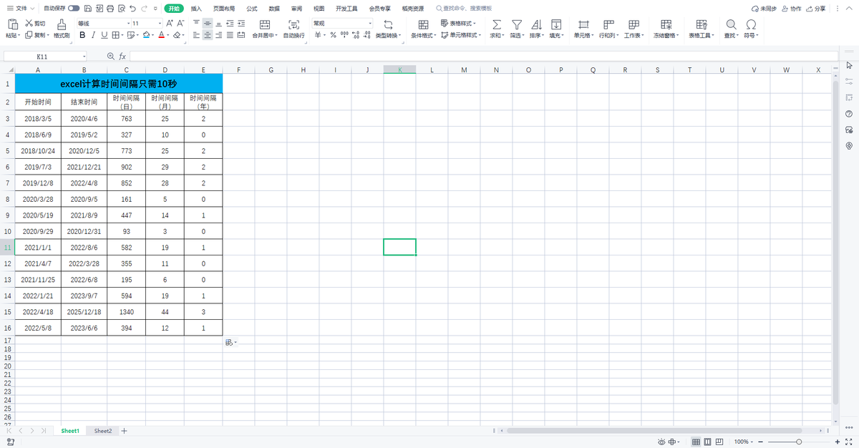Open the 开发工具 ribbon tab
859x448 pixels.
[346, 9]
